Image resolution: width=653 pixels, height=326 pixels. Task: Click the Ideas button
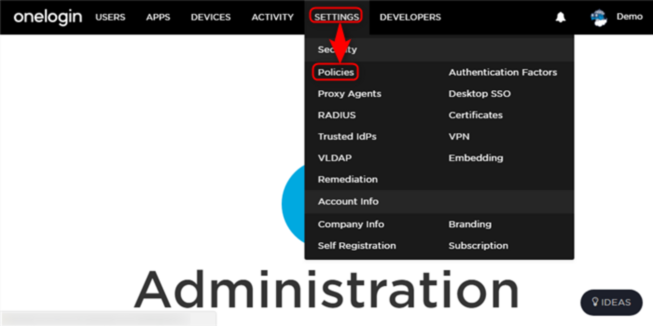[x=611, y=302]
